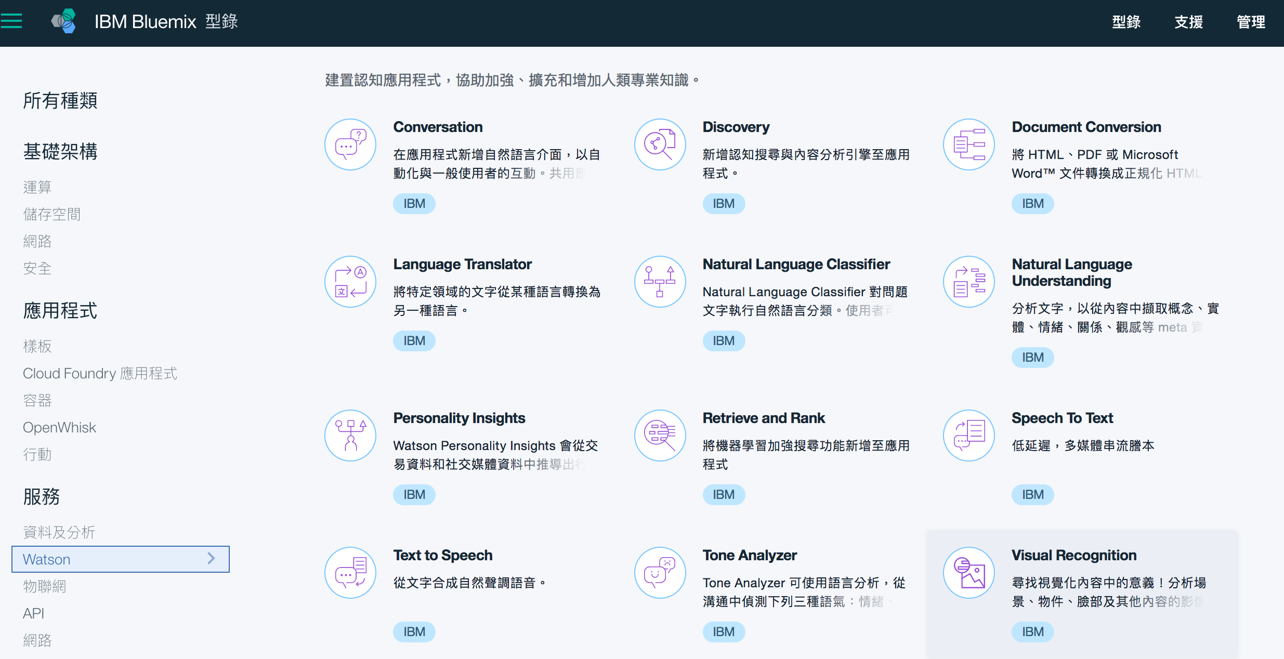Click the IBM tag under Conversation
The height and width of the screenshot is (659, 1284).
(414, 203)
